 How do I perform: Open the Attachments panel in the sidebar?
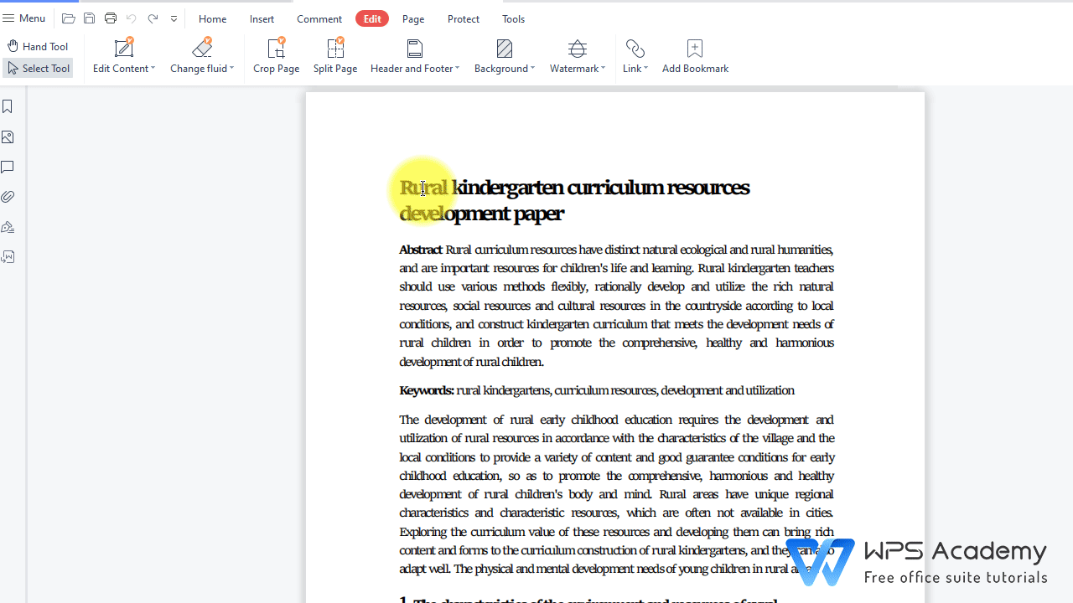[x=8, y=196]
